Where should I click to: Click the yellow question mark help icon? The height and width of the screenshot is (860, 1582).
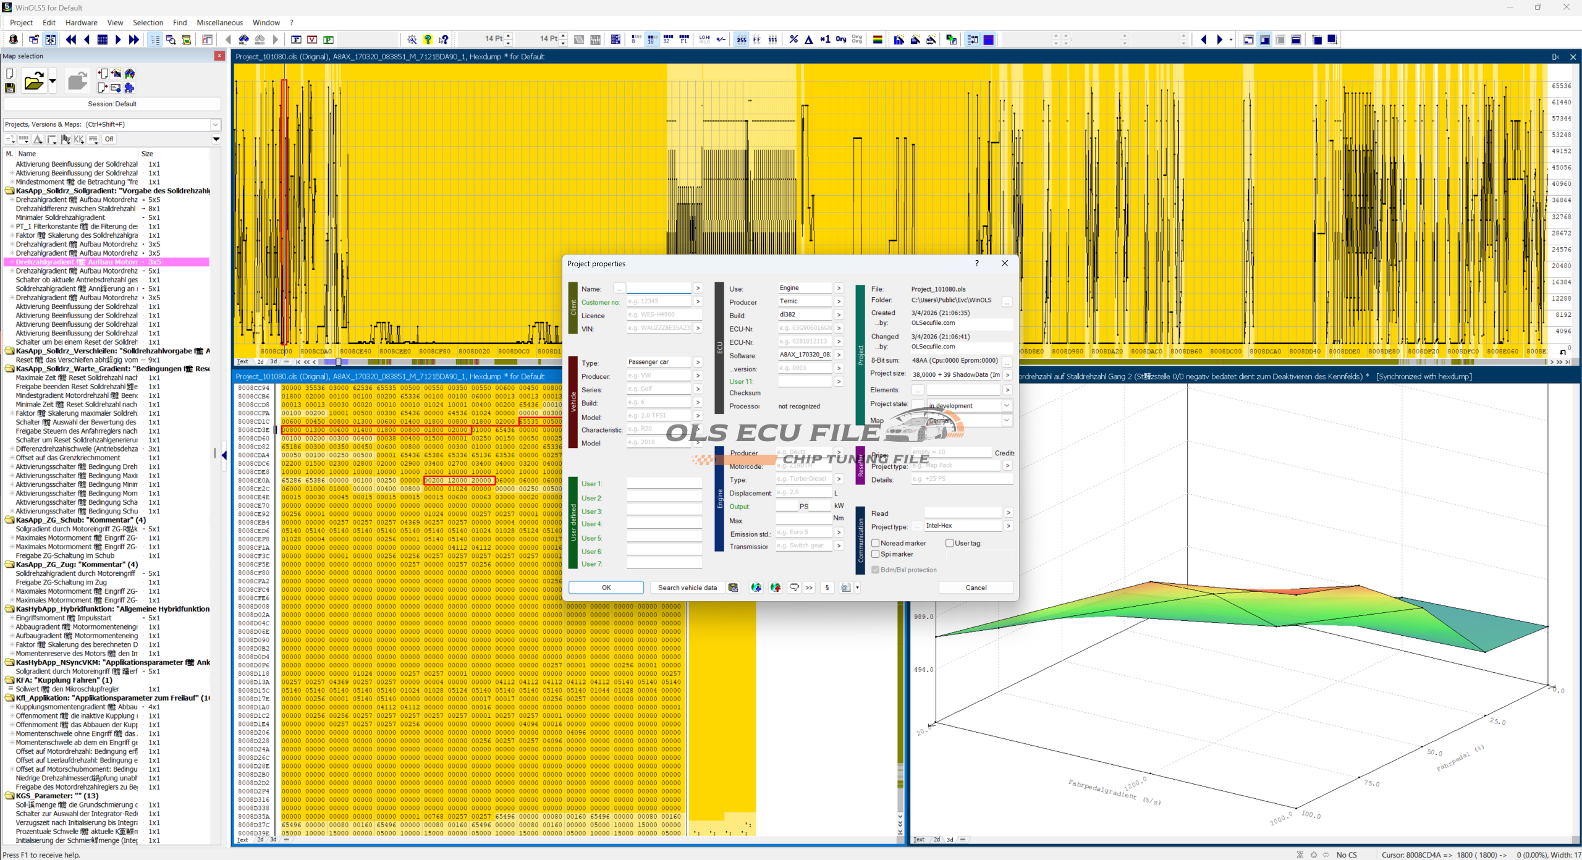coord(428,40)
